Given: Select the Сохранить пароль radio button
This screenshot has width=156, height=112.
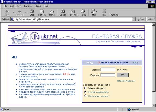Looking at the screenshot, I should pyautogui.click(x=85, y=96).
